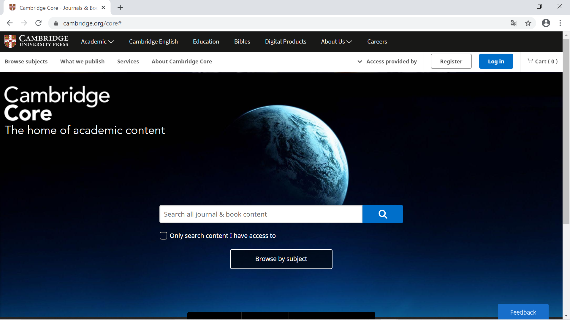
Task: Click the address bar URL
Action: tap(92, 23)
